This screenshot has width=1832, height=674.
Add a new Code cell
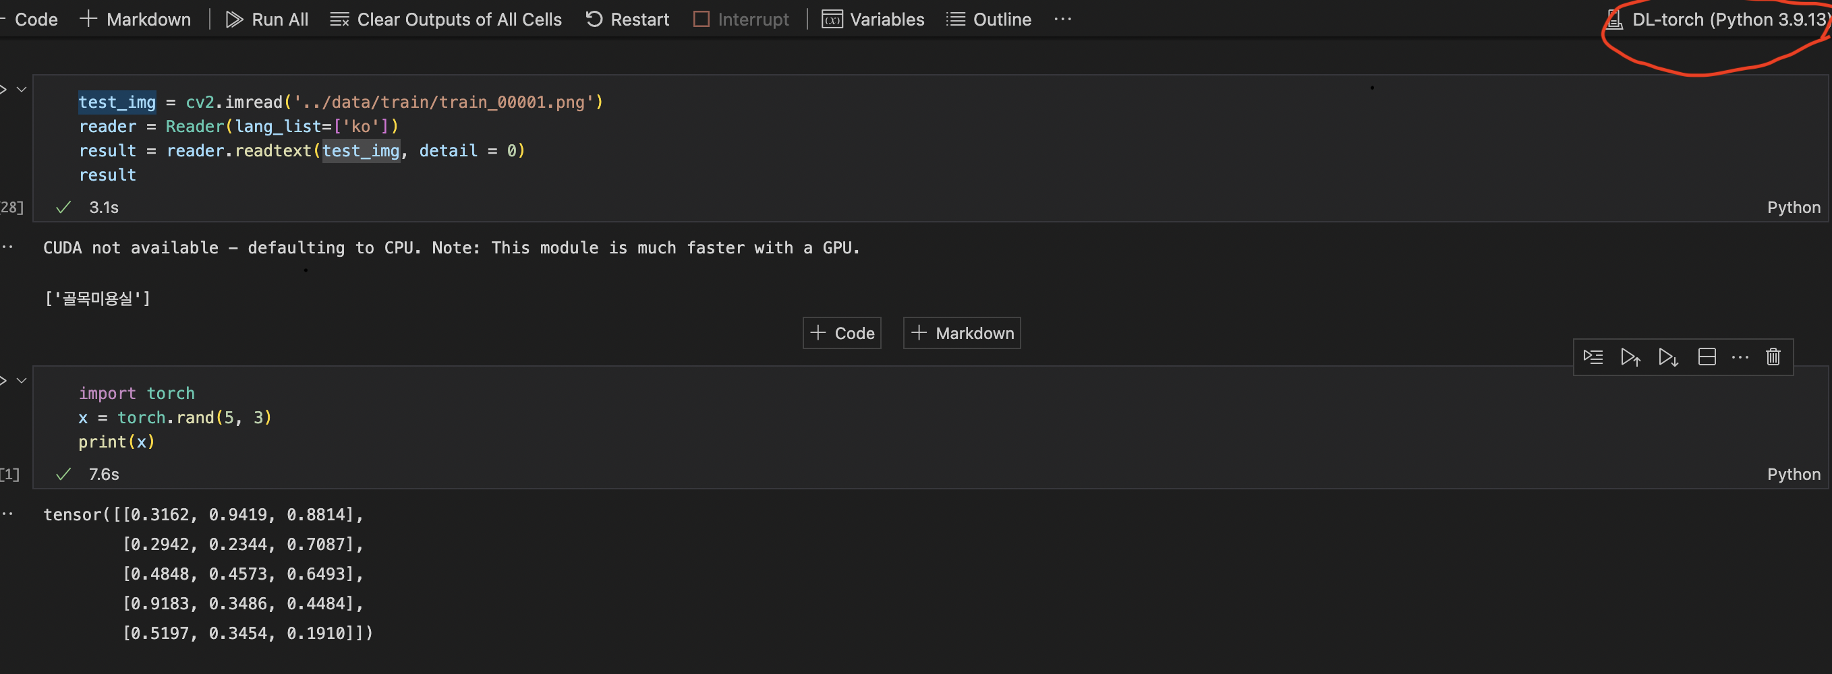[841, 332]
